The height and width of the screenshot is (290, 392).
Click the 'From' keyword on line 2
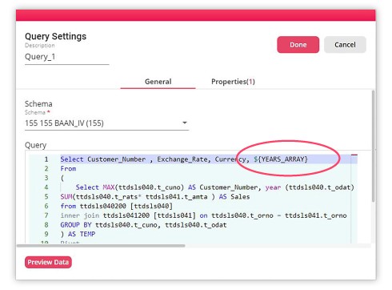(x=68, y=169)
